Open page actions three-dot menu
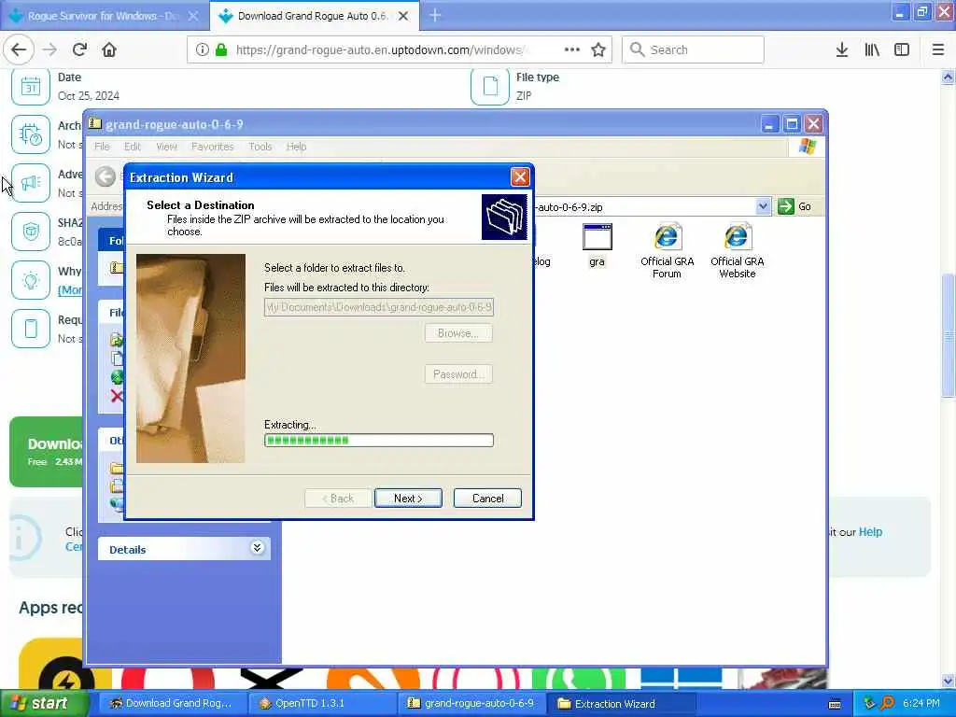 (x=572, y=49)
